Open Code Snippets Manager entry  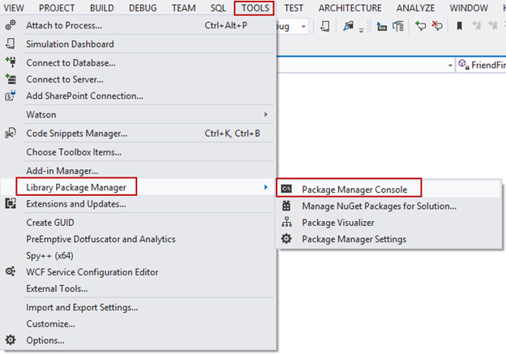[139, 133]
